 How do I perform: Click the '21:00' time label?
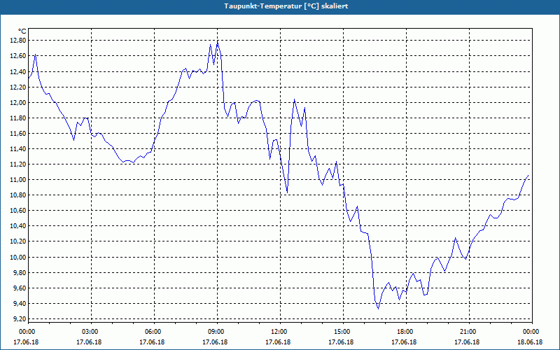[469, 332]
